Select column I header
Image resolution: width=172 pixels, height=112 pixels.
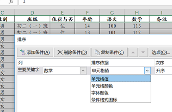[161, 12]
